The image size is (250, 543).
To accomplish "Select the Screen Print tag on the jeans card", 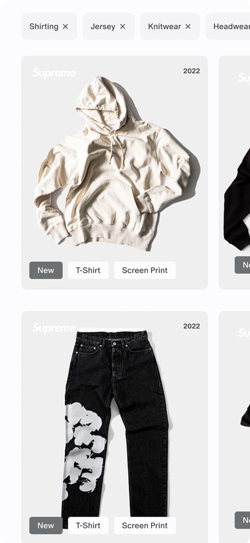I will pos(145,525).
